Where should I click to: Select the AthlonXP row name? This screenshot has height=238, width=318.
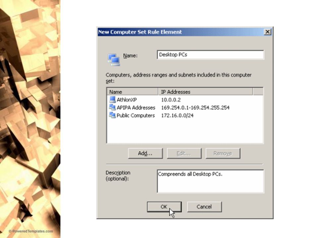click(127, 100)
